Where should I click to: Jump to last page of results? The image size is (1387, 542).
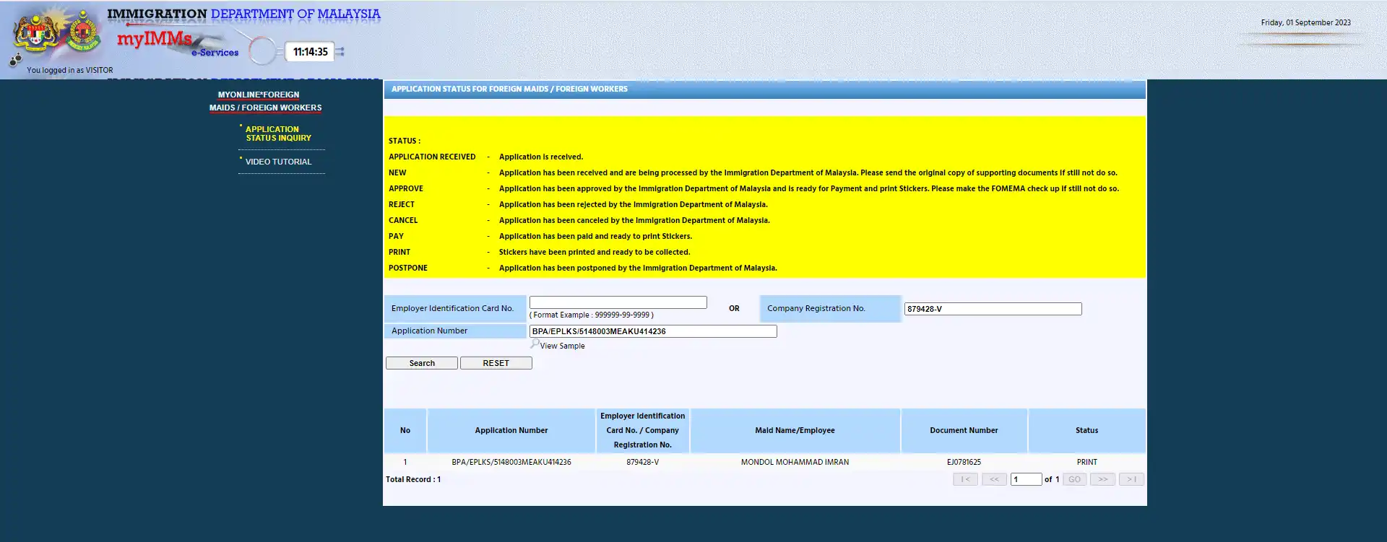tap(1131, 479)
